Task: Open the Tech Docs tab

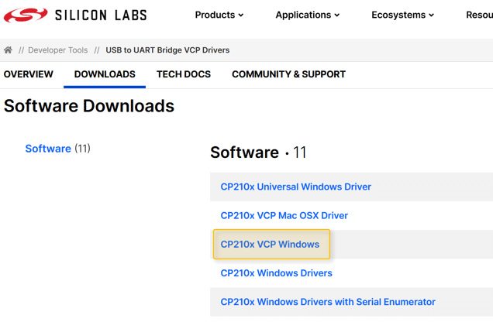Action: (184, 74)
